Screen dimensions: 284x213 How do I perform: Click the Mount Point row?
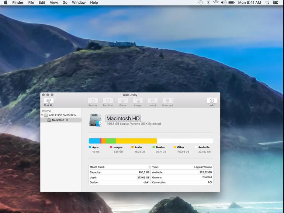pyautogui.click(x=120, y=167)
